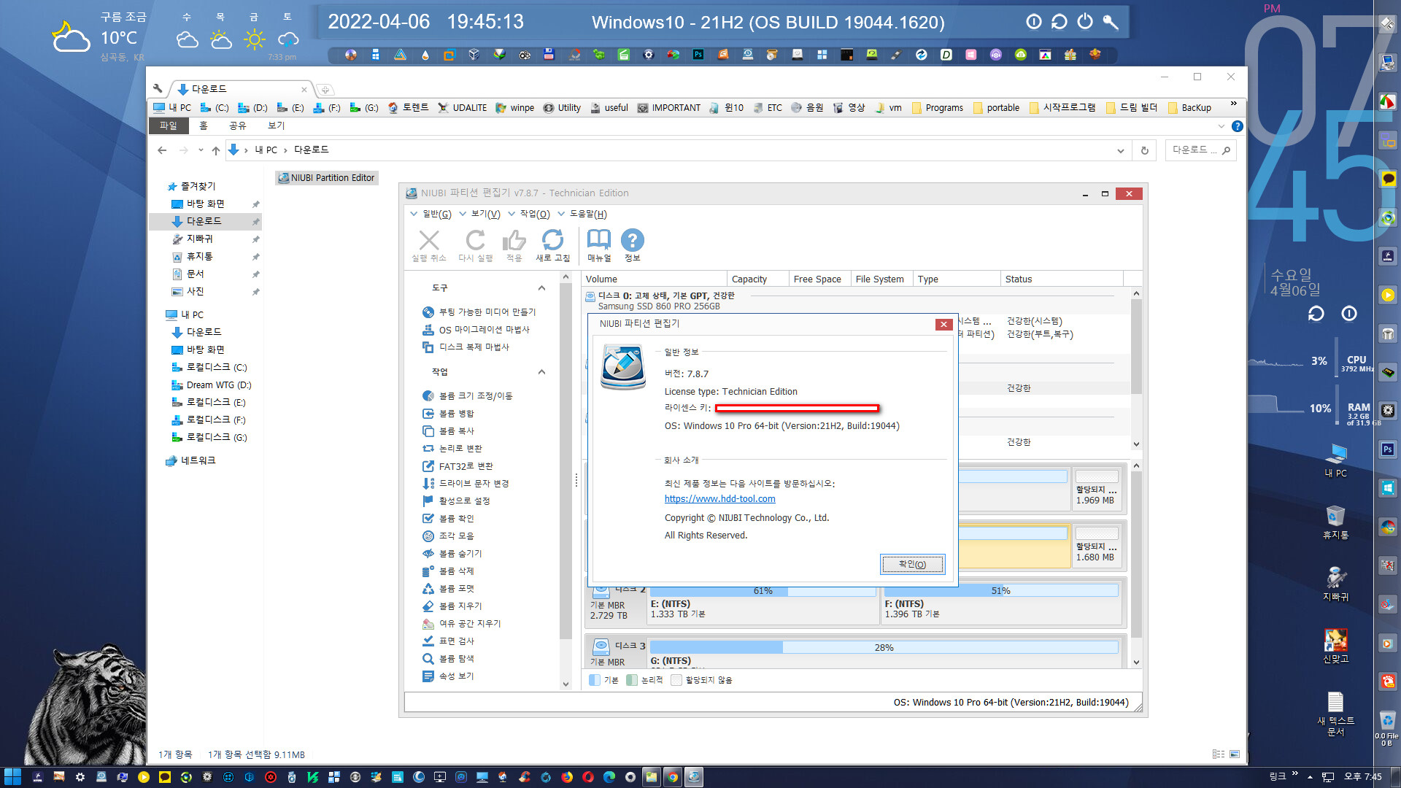Click the 새로 고침 (Refresh) toolbar icon
Image resolution: width=1401 pixels, height=788 pixels.
(552, 246)
